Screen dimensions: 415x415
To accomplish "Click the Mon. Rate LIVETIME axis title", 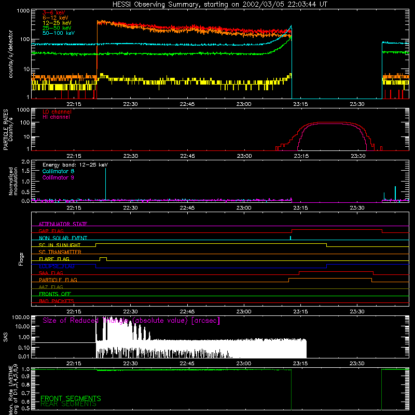I will [x=13, y=389].
